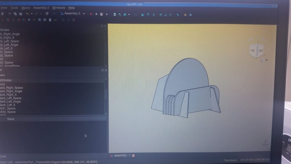
Task: Open the Assembly 2 workbench selector
Action: click(73, 14)
